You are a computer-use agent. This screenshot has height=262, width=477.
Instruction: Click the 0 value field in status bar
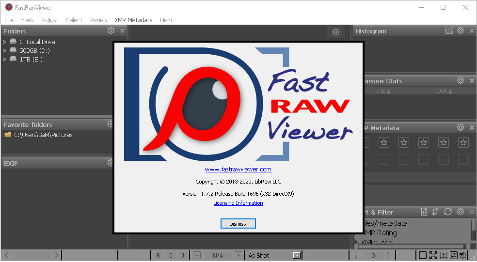(x=373, y=255)
